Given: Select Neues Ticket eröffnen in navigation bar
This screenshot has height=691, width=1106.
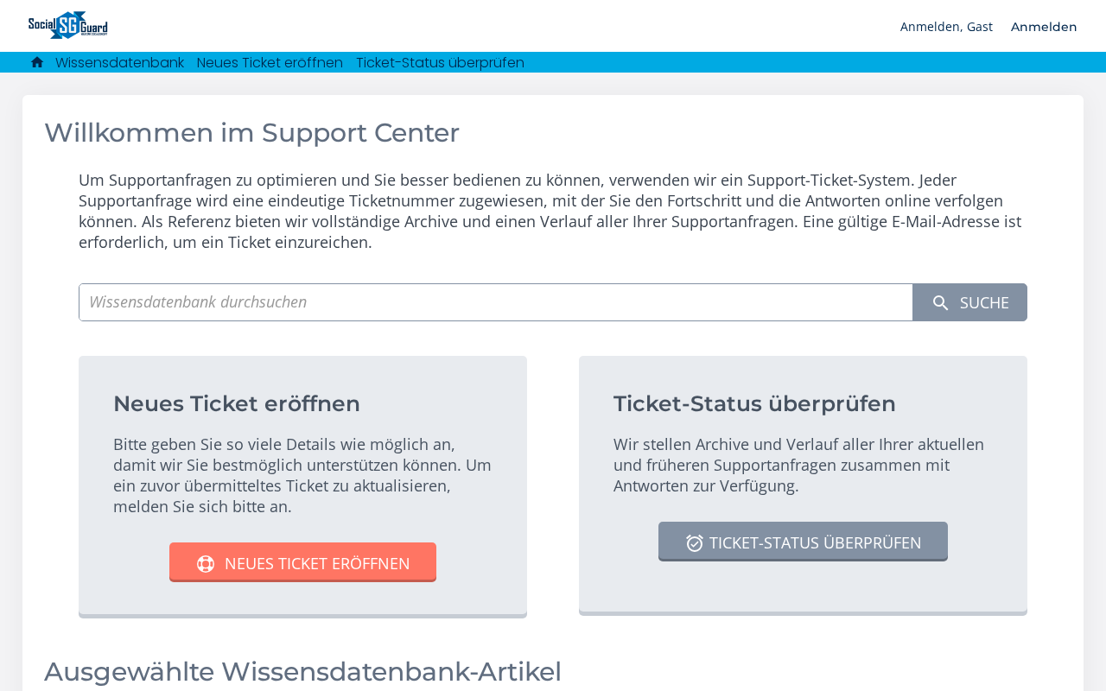Looking at the screenshot, I should 270,62.
